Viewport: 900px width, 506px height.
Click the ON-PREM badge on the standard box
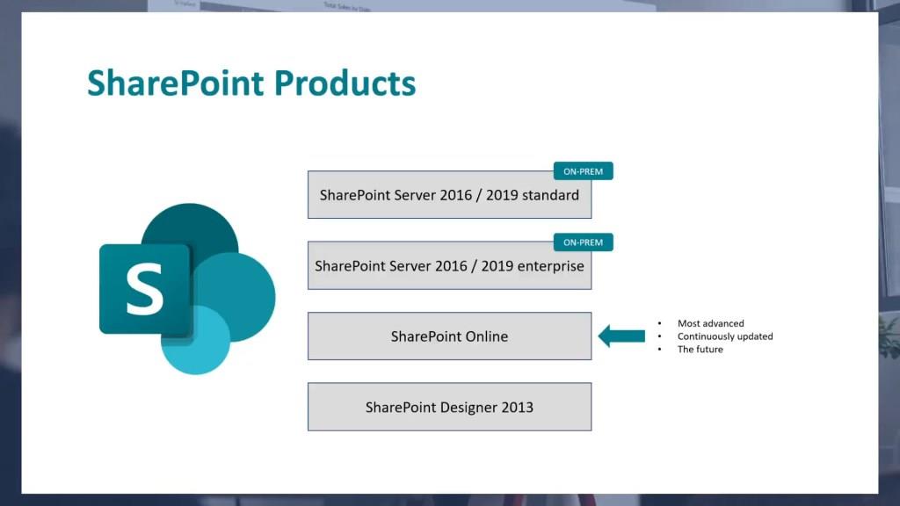[584, 171]
